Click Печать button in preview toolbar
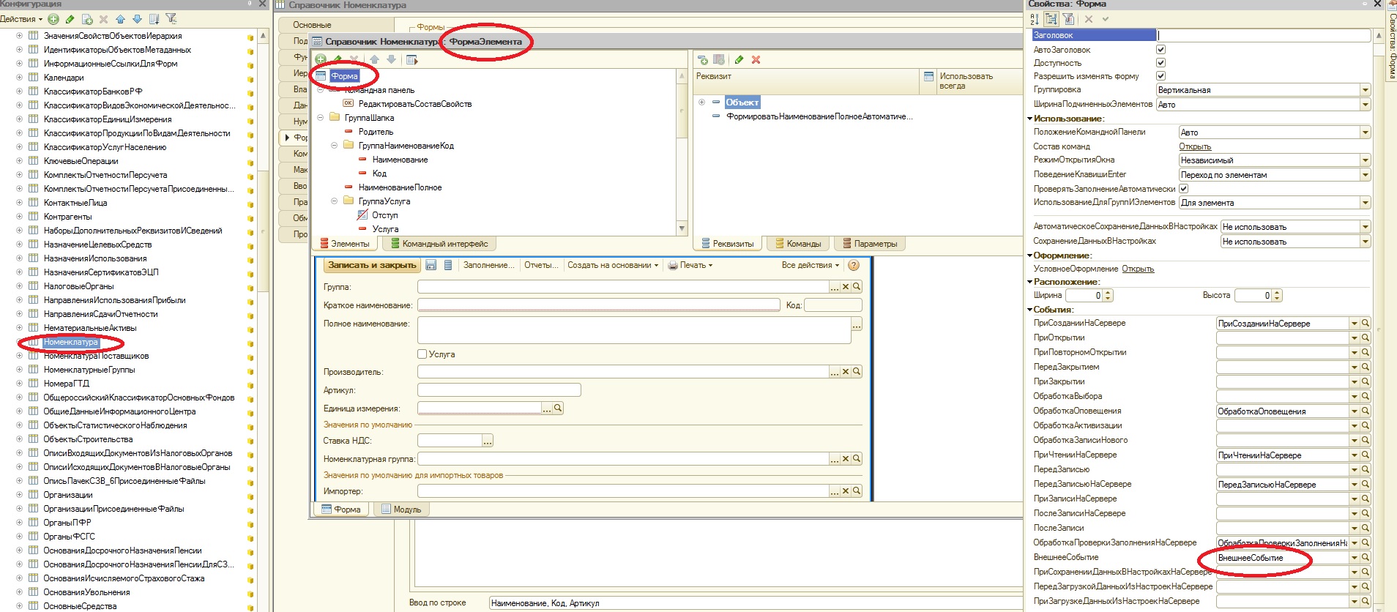The image size is (1397, 612). [690, 265]
